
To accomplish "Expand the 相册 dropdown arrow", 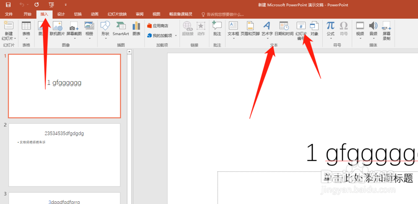I will tap(89, 38).
